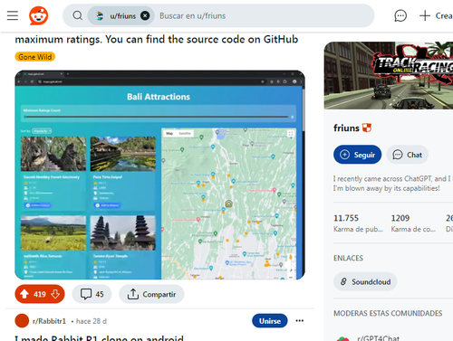Open the hamburger navigation menu
453x341 pixels.
(x=13, y=15)
